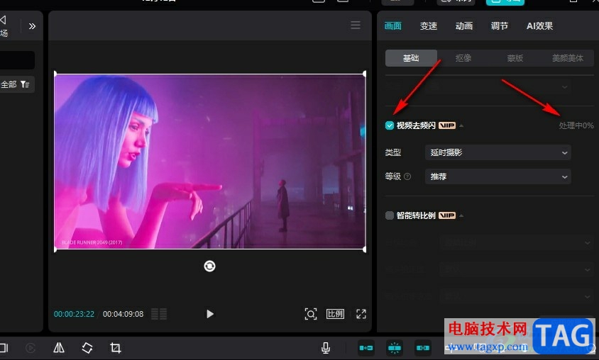Switch to the 调节 tab

pyautogui.click(x=500, y=26)
